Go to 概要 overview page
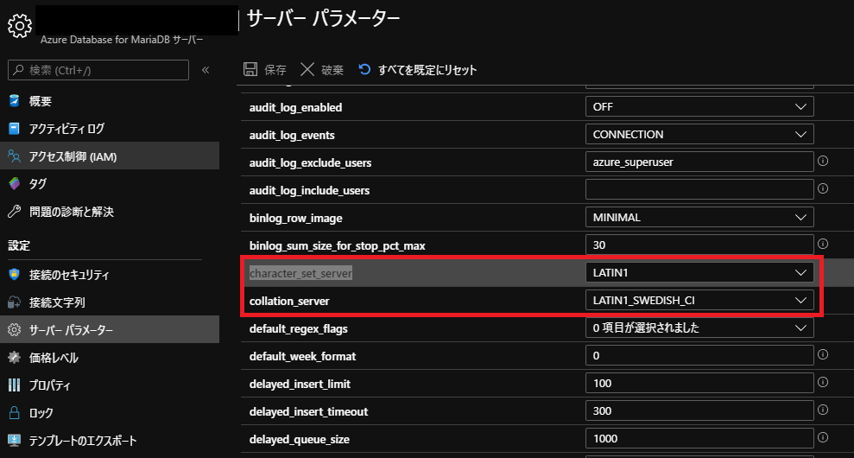Screen dimensions: 854x458 click(40, 101)
